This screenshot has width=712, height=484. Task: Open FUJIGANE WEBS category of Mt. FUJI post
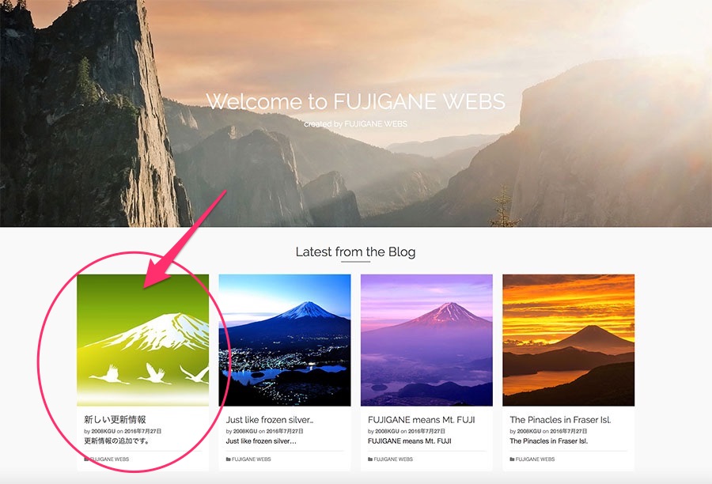coord(393,459)
